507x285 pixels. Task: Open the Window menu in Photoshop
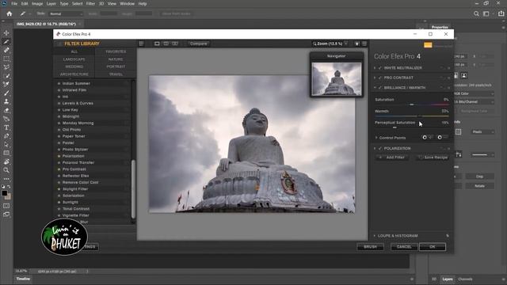coord(127,4)
